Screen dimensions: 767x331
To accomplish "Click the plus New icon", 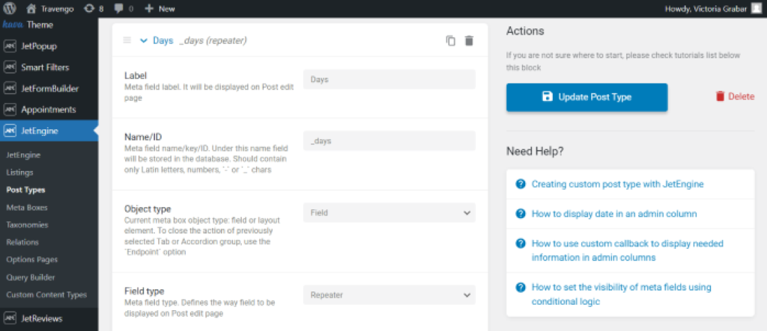I will click(x=149, y=8).
